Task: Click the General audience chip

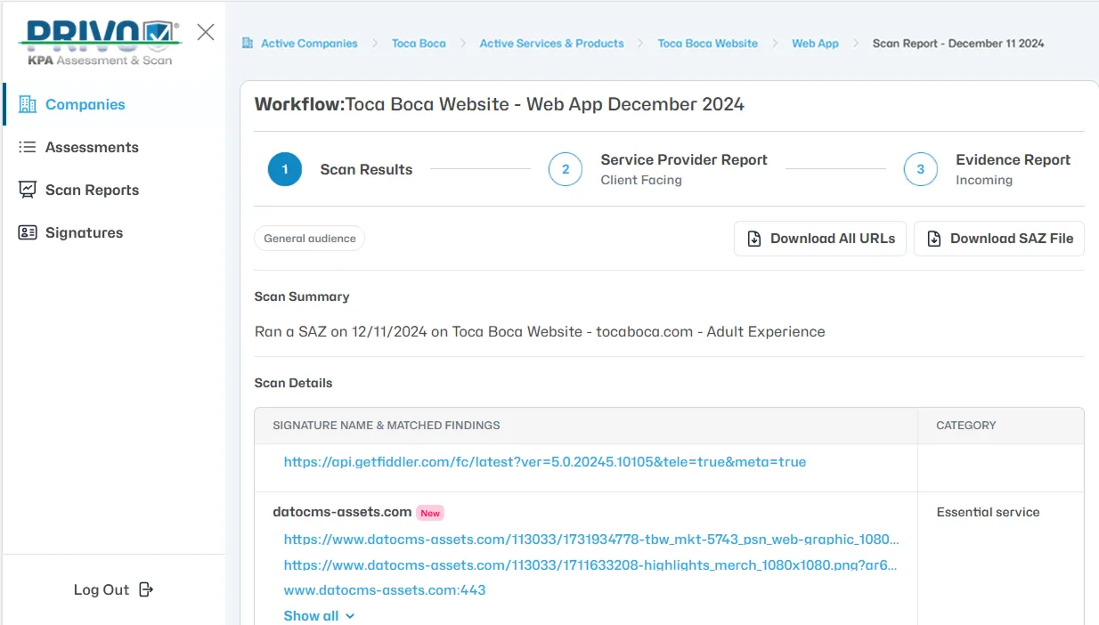Action: point(309,238)
